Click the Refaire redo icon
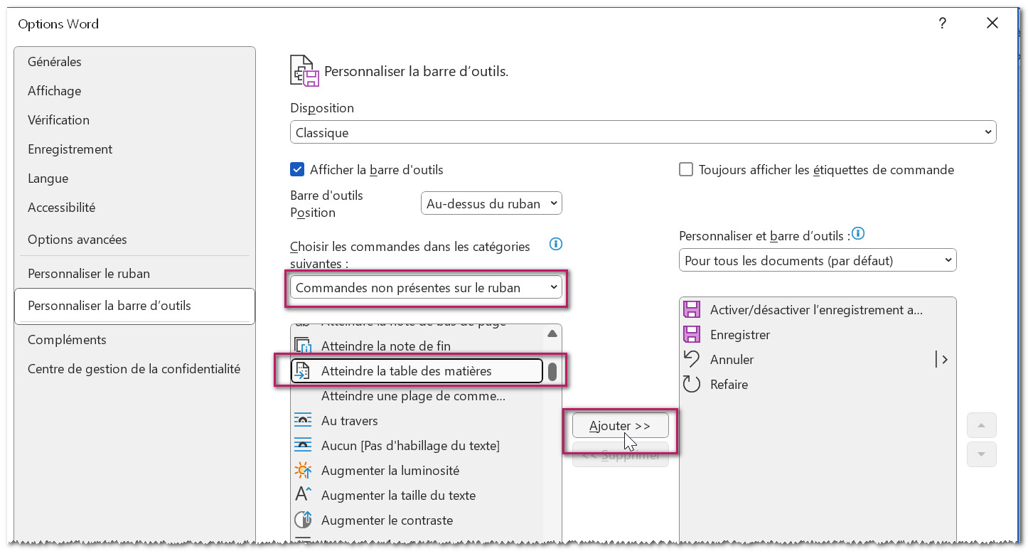 pyautogui.click(x=691, y=384)
